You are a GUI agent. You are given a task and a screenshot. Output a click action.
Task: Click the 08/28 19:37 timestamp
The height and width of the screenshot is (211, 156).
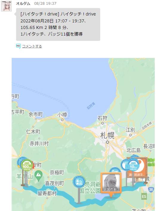(x=45, y=4)
